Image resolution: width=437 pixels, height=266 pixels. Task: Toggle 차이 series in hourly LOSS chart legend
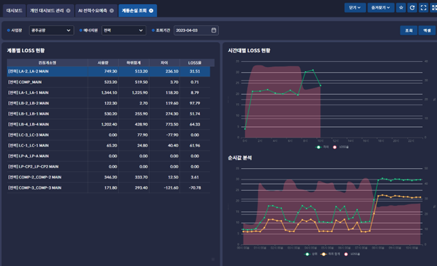point(320,147)
